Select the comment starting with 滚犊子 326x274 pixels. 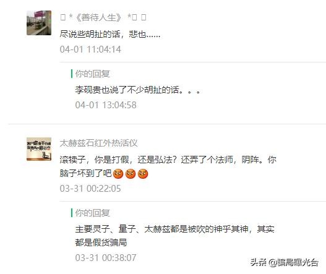coord(168,166)
